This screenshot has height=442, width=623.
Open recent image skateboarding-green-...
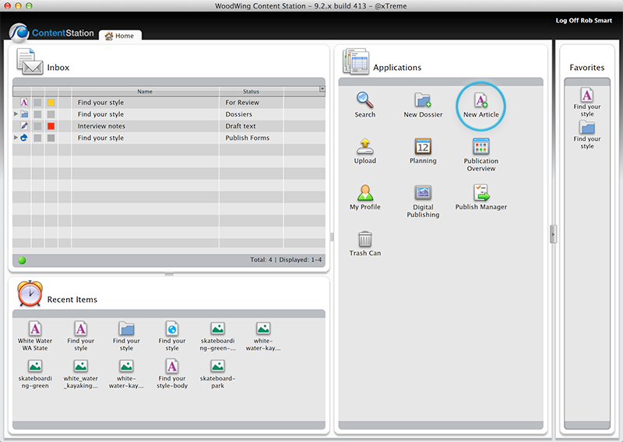click(x=218, y=336)
